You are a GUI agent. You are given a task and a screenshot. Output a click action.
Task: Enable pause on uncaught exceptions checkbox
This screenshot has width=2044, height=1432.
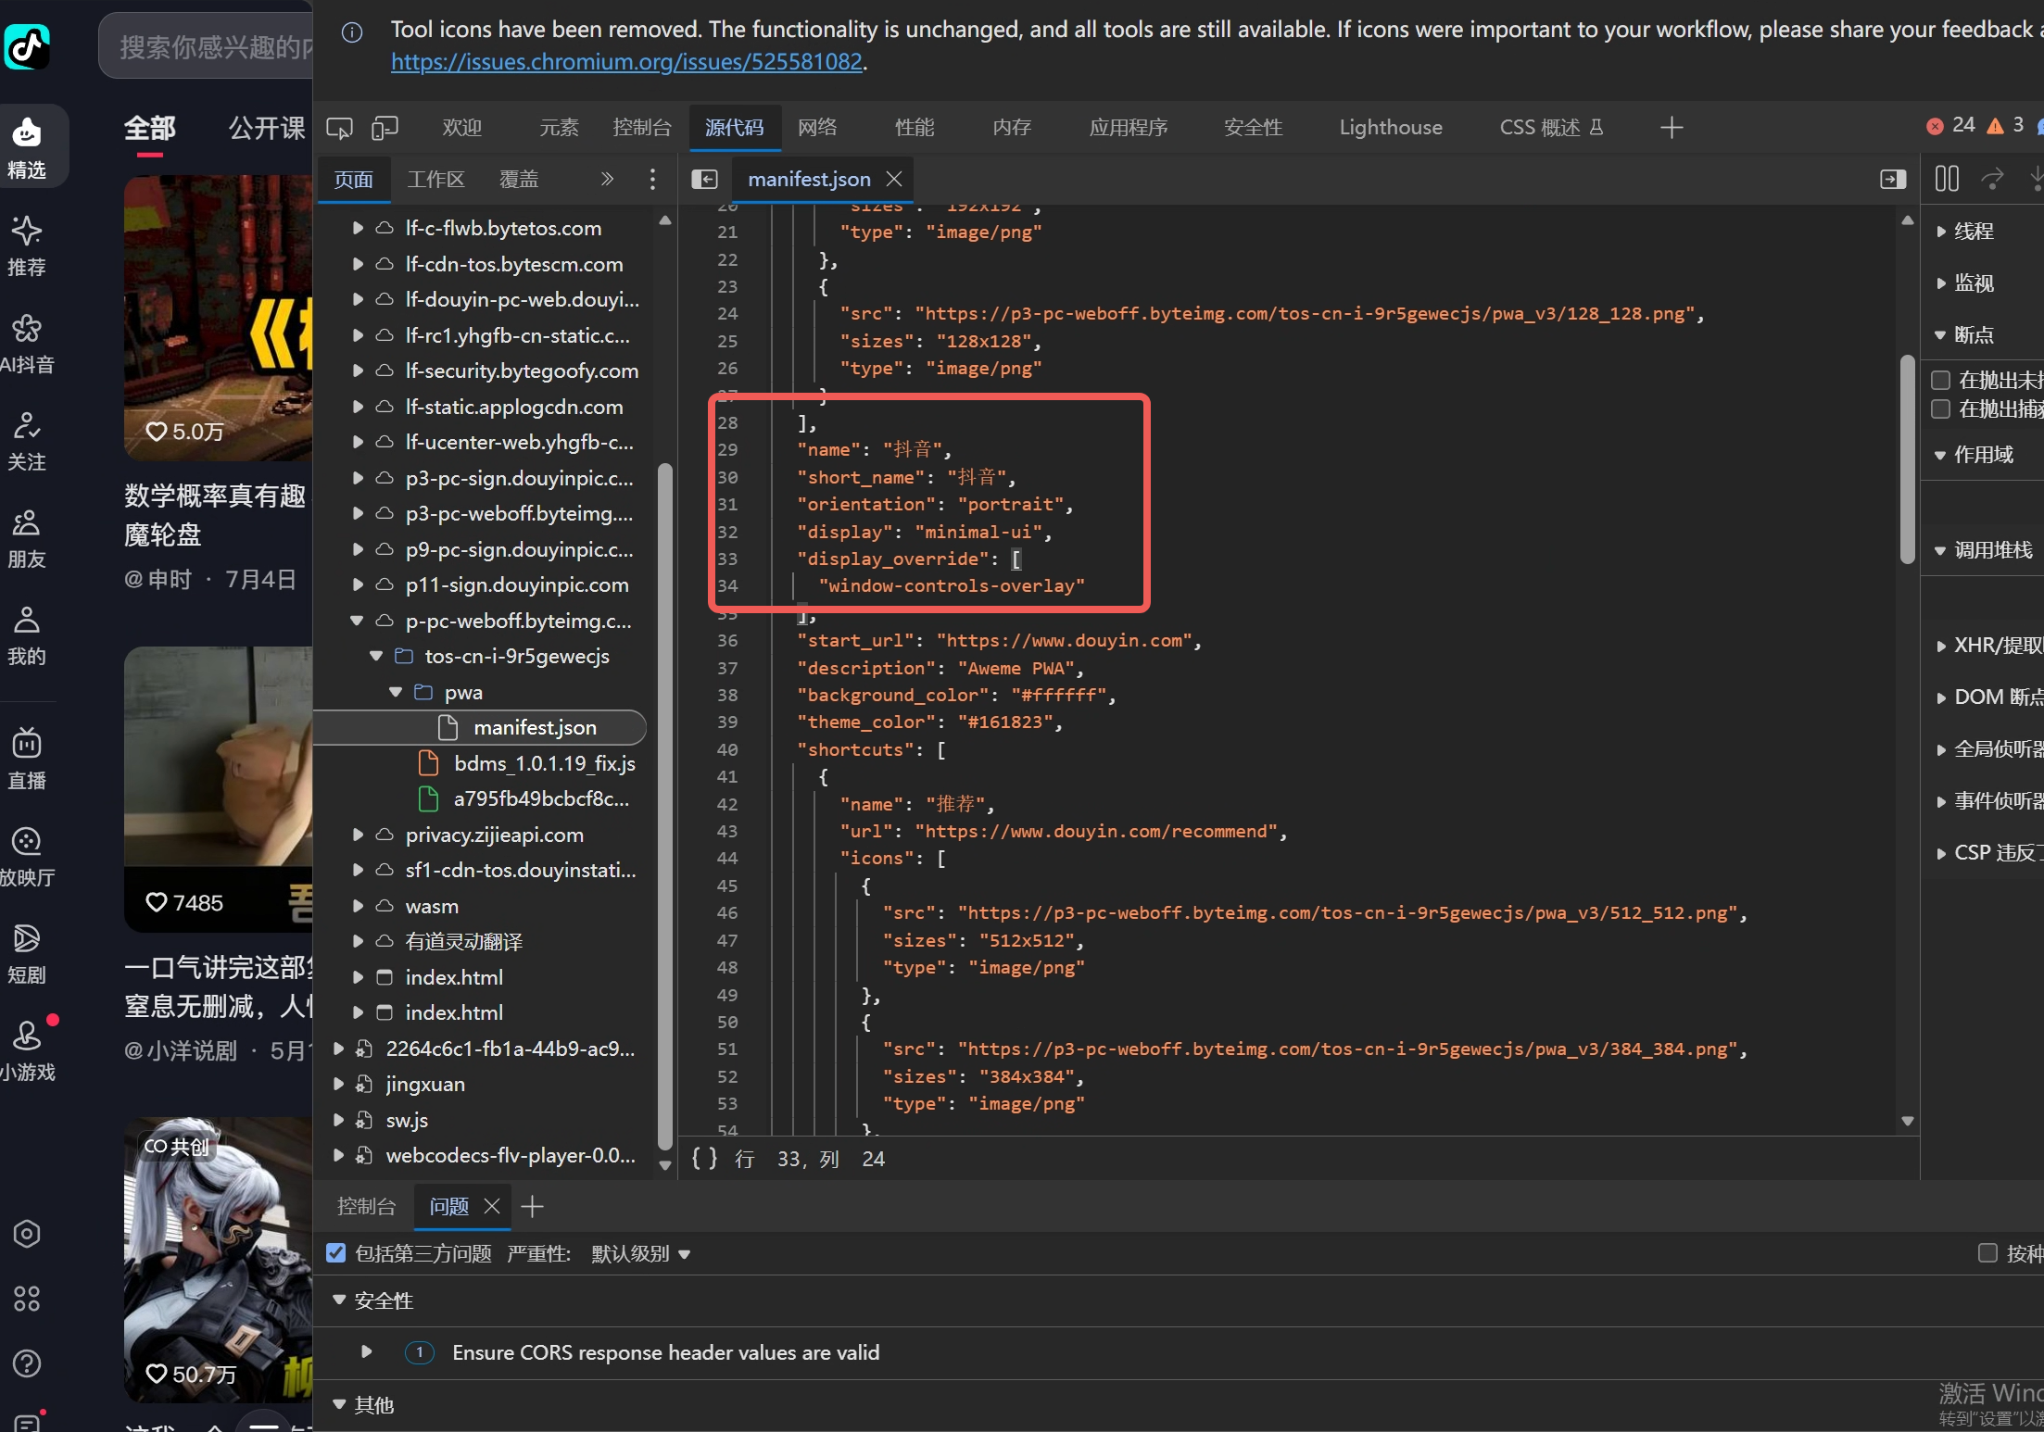[1940, 380]
